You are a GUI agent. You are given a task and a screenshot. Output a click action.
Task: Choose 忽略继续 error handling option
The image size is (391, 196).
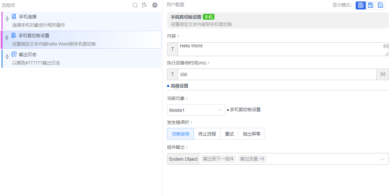181,134
